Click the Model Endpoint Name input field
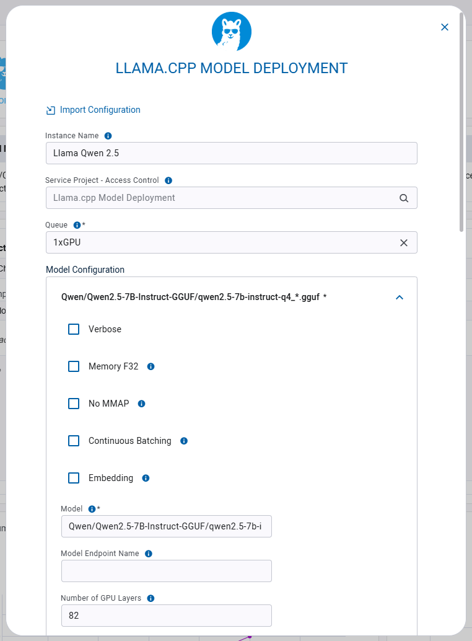472x641 pixels. [166, 571]
